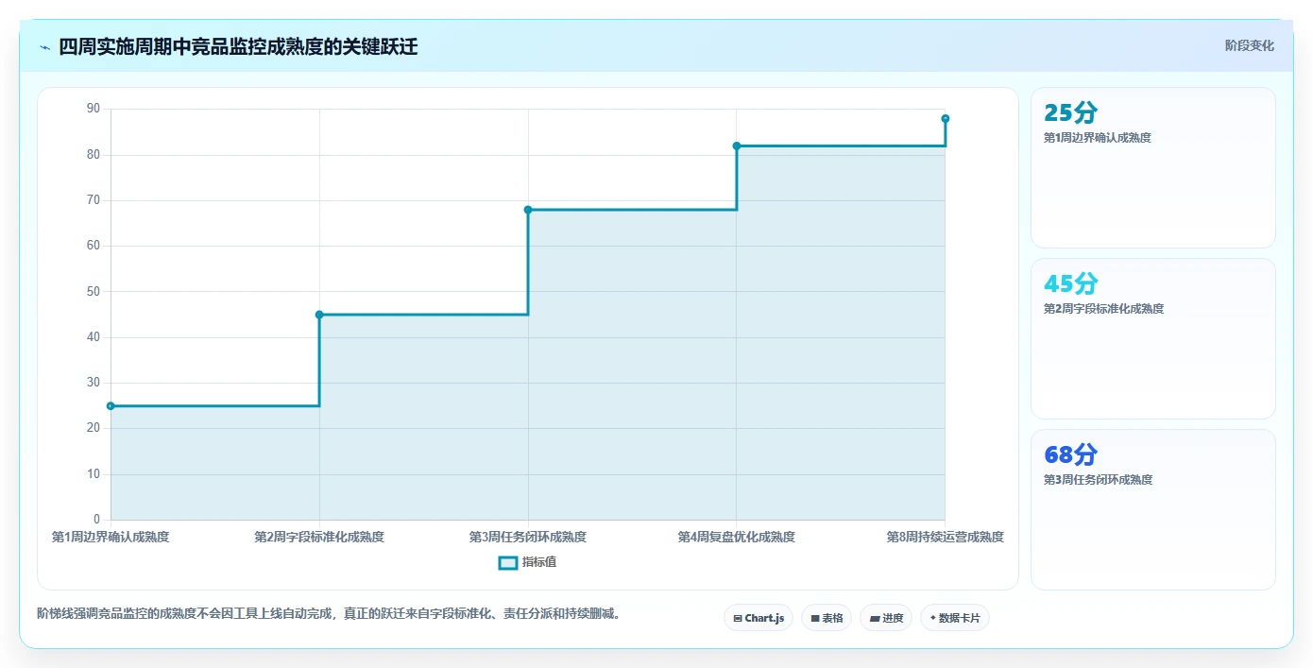
Task: Click the 第1周边界确认成熟度 axis label
Action: (111, 537)
